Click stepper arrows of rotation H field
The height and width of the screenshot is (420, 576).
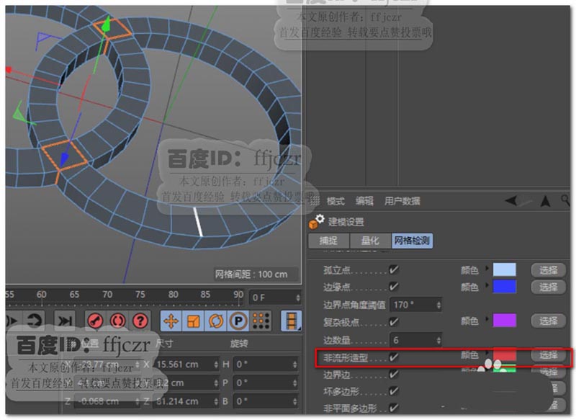[294, 365]
